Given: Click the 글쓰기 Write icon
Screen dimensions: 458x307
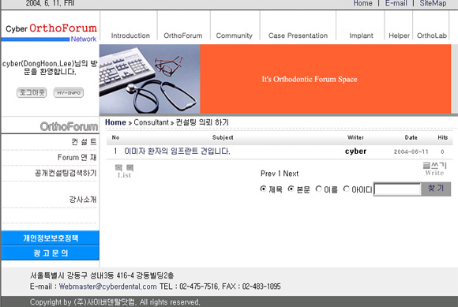Looking at the screenshot, I should click(x=434, y=169).
